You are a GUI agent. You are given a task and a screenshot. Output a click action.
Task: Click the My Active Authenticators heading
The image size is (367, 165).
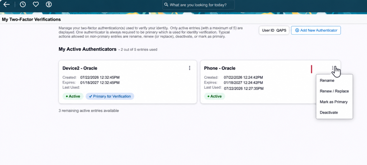point(87,49)
